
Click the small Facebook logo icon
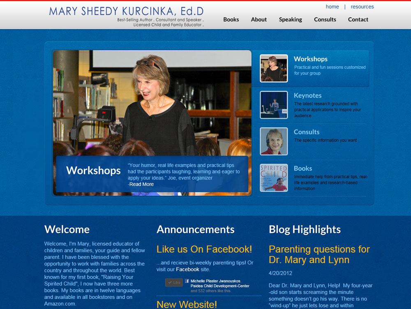coord(187,281)
